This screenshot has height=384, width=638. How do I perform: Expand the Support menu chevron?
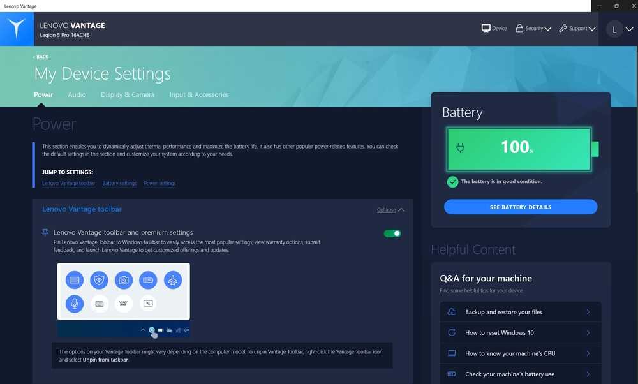point(592,29)
